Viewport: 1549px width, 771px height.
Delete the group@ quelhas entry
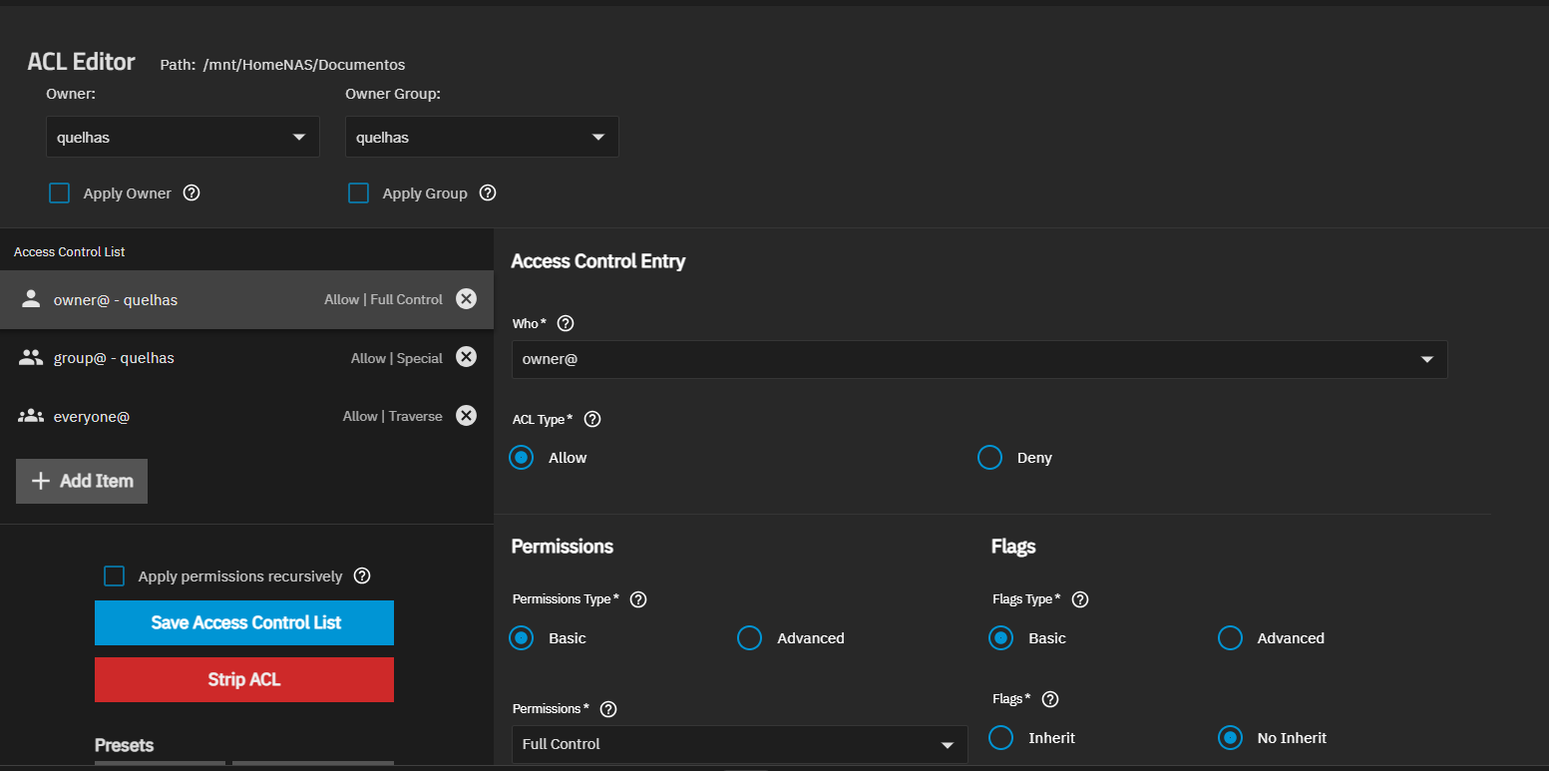tap(466, 357)
